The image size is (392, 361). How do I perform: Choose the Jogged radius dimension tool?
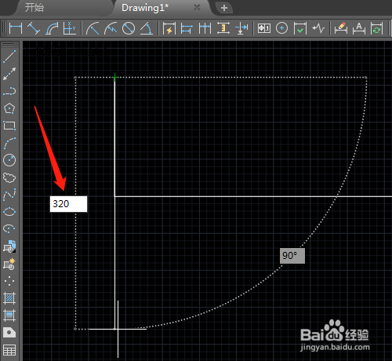pyautogui.click(x=111, y=28)
